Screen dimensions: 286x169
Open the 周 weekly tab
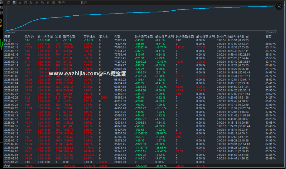tap(20, 2)
